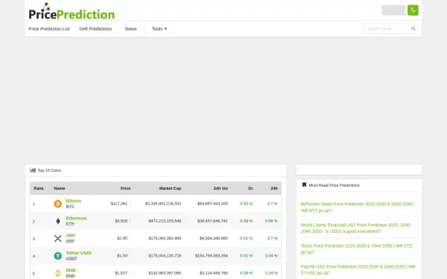
Task: Click the XRP coin icon
Action: tap(58, 238)
